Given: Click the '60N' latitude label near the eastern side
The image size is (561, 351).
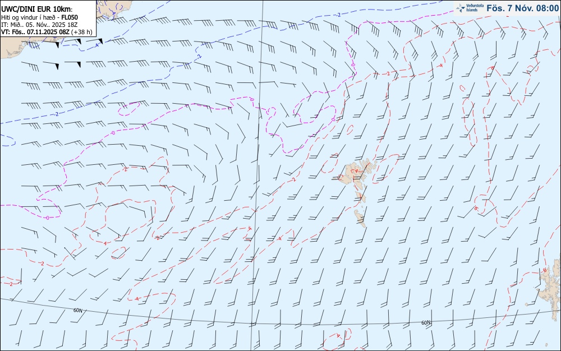Looking at the screenshot, I should [x=426, y=323].
